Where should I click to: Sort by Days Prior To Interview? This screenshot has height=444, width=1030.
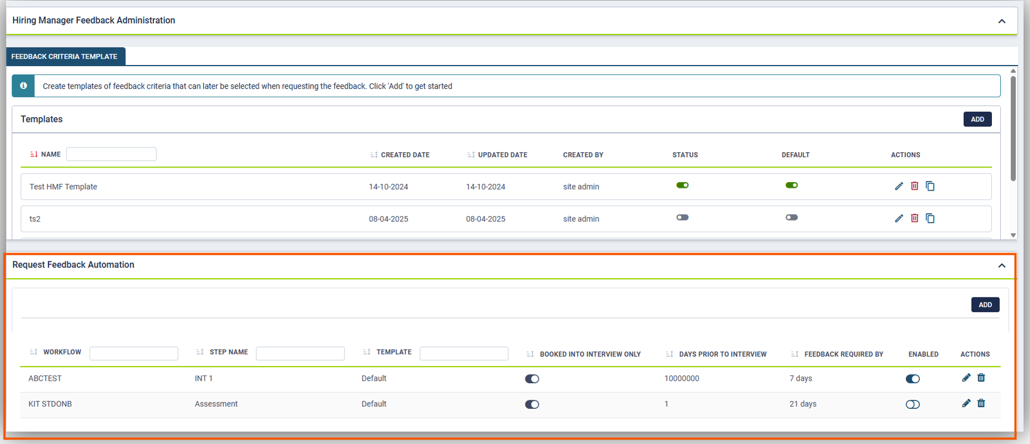point(669,354)
